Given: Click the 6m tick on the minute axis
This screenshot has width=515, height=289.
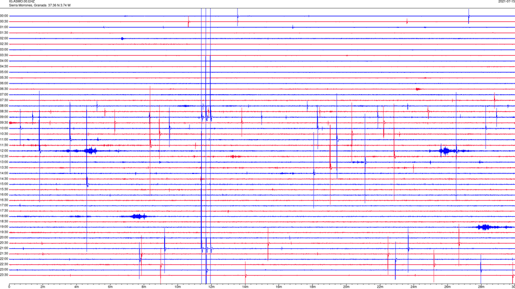Looking at the screenshot, I should pos(110,287).
